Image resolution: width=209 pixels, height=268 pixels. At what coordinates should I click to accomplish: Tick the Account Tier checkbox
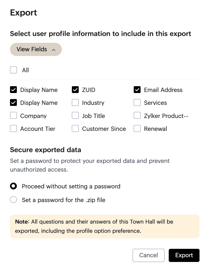tap(13, 128)
